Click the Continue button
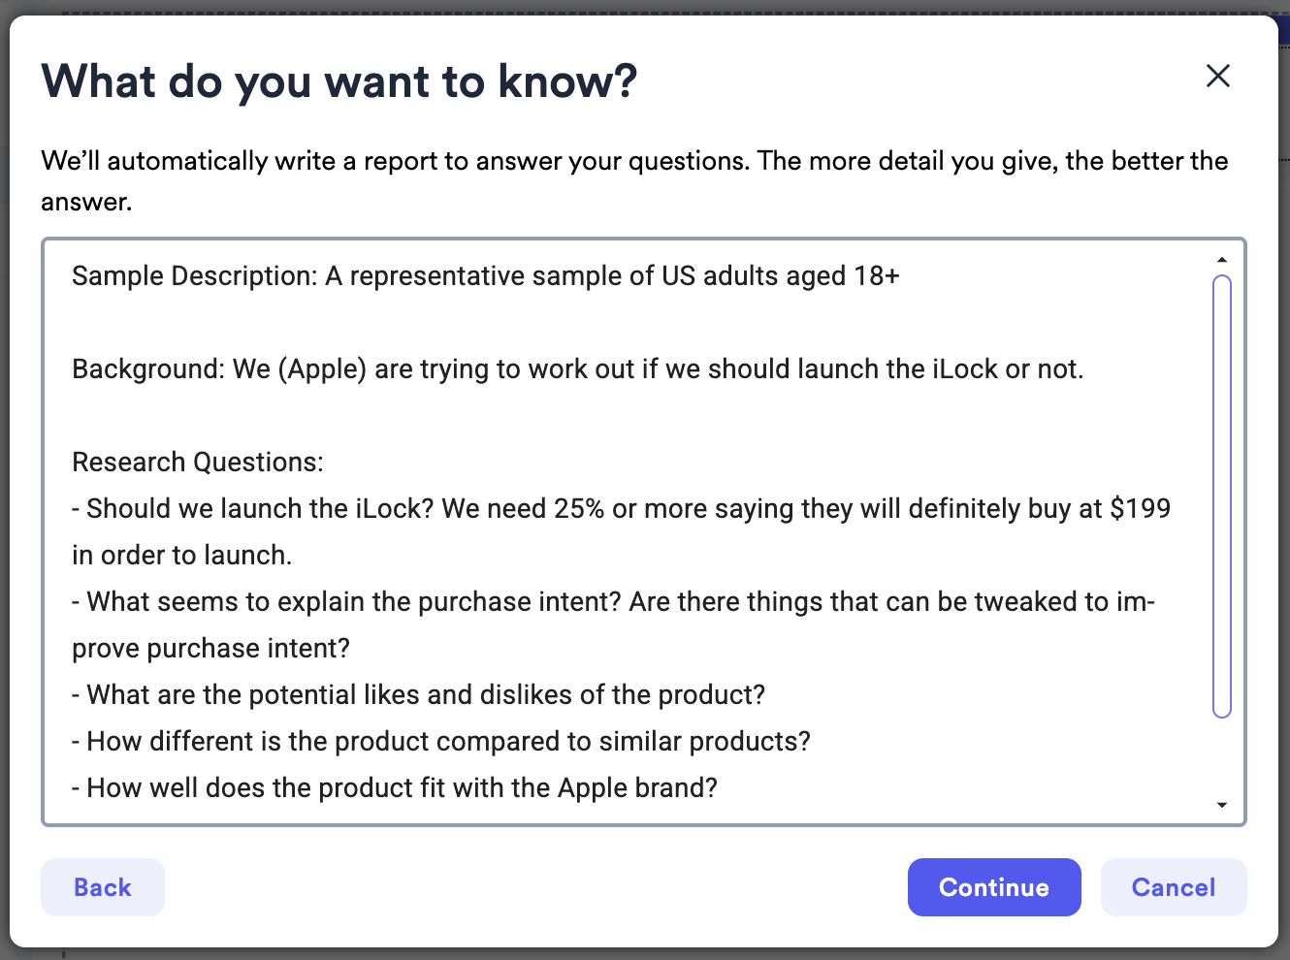The width and height of the screenshot is (1290, 960). point(994,887)
